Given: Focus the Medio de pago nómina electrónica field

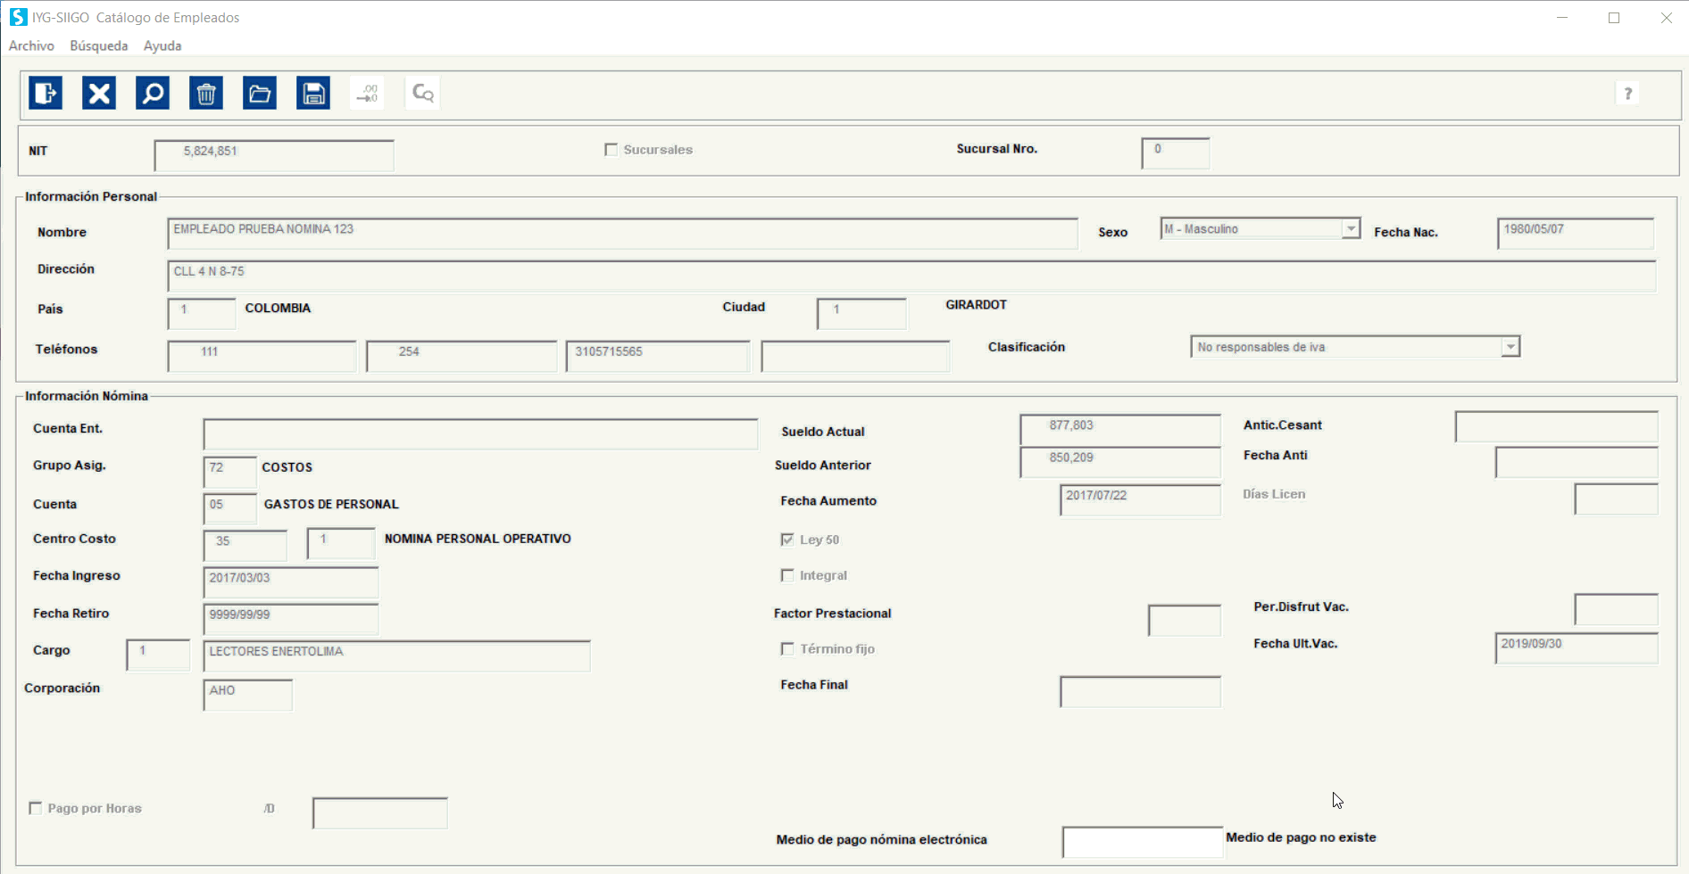Looking at the screenshot, I should (x=1141, y=842).
